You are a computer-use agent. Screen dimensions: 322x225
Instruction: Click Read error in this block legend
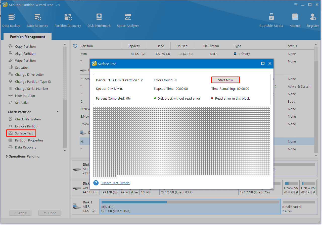(231, 98)
